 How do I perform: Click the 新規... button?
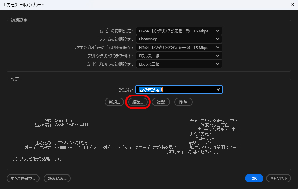tap(114, 102)
